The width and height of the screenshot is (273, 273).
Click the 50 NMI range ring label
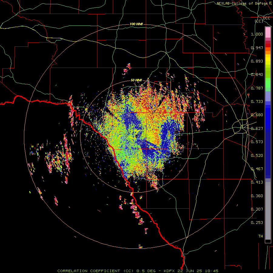[136, 80]
